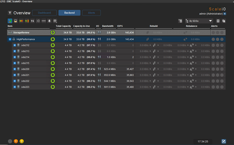Click the first alert dot in sds215 row
This screenshot has height=145, width=234.
pyautogui.click(x=213, y=63)
